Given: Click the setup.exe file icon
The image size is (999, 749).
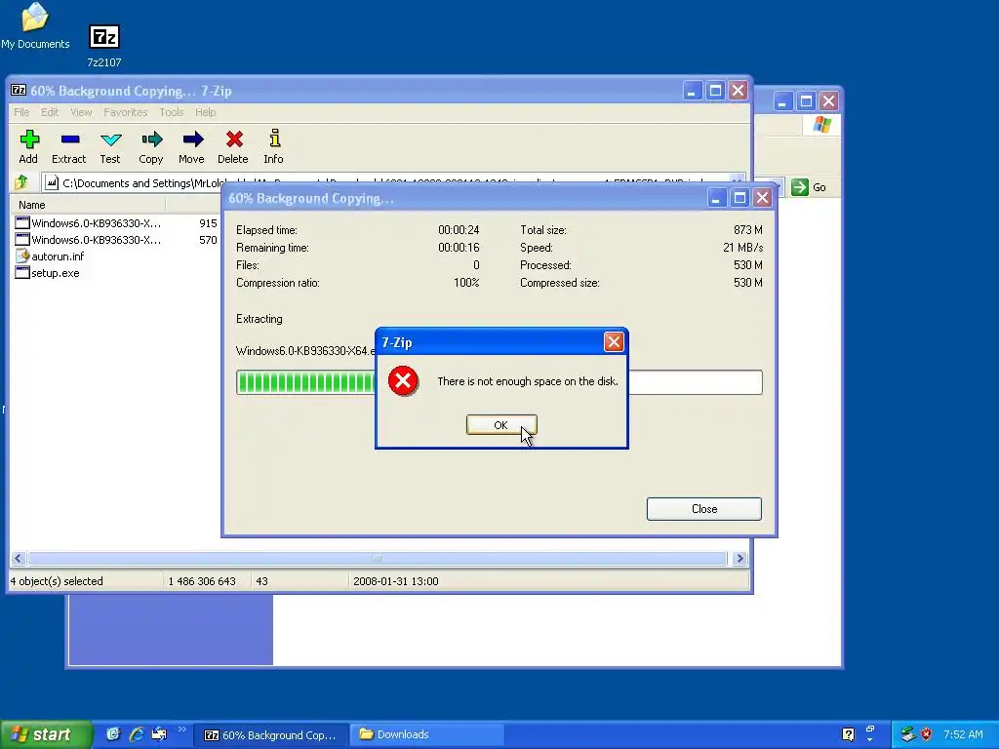Looking at the screenshot, I should click(22, 273).
